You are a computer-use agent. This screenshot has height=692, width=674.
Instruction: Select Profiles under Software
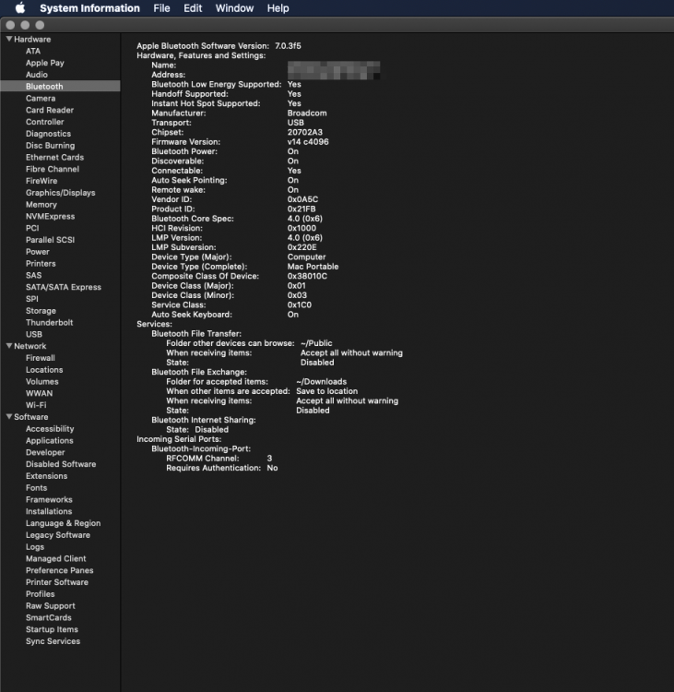[41, 594]
